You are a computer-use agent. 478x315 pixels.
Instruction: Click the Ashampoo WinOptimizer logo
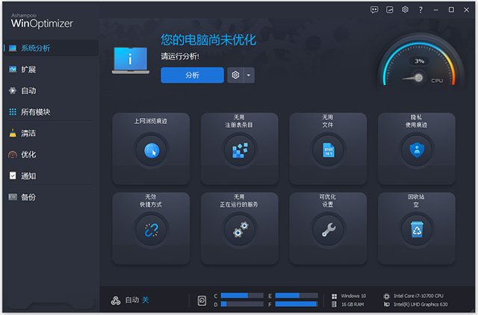tap(42, 21)
